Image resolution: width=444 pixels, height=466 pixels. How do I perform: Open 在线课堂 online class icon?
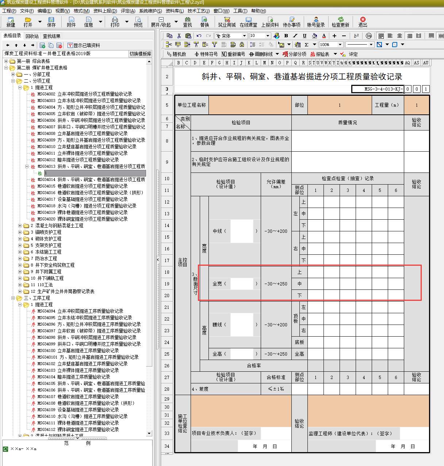tap(248, 22)
